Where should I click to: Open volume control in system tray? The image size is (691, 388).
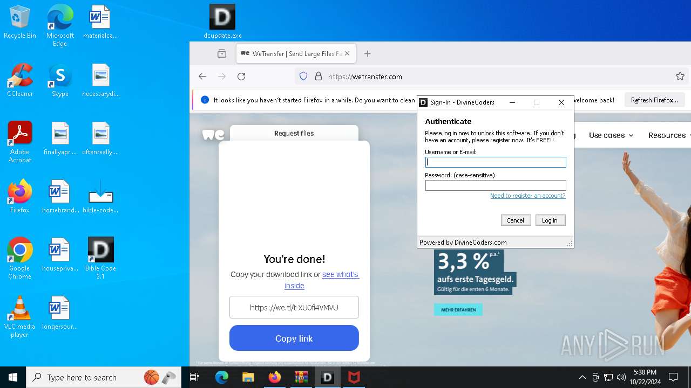point(621,377)
